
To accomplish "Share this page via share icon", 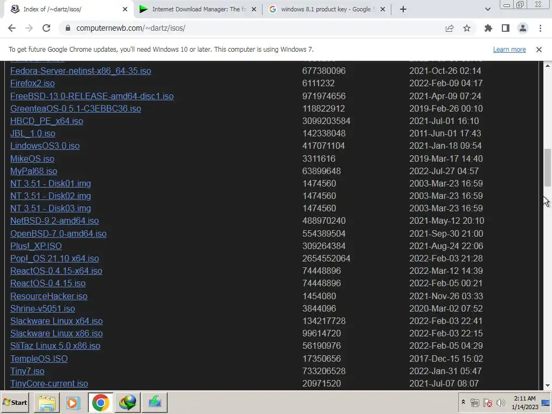I will click(449, 28).
